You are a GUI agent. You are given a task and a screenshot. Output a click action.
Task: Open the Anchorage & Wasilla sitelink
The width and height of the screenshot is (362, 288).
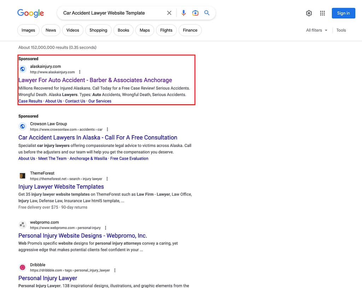(x=88, y=159)
